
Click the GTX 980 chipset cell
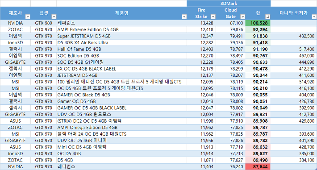coord(43,23)
